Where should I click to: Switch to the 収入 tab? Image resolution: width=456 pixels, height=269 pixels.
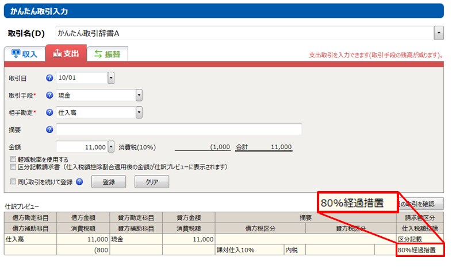[x=24, y=54]
